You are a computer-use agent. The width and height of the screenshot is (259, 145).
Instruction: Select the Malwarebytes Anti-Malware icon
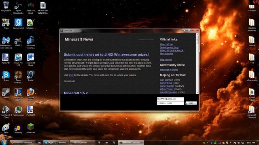coord(6,43)
